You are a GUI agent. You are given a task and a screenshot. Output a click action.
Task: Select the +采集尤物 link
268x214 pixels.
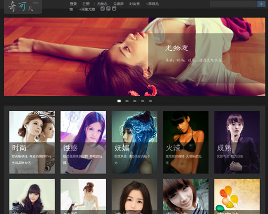(x=87, y=9)
